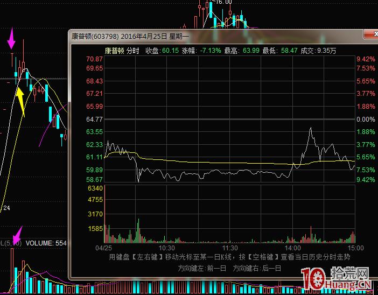This screenshot has width=378, height=295.
Task: Click the 15:00 time axis label
Action: point(355,248)
